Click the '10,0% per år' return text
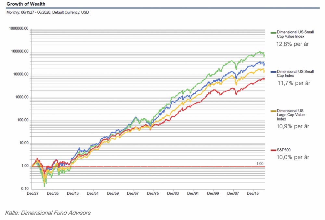This screenshot has height=220, width=325. tap(293, 157)
